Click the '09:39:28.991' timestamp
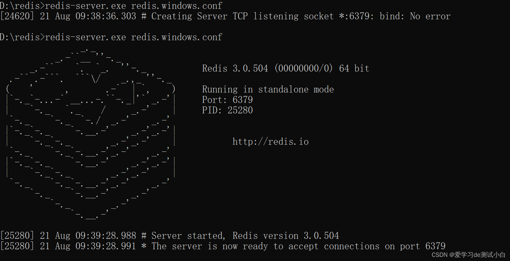The height and width of the screenshot is (261, 510). click(106, 246)
